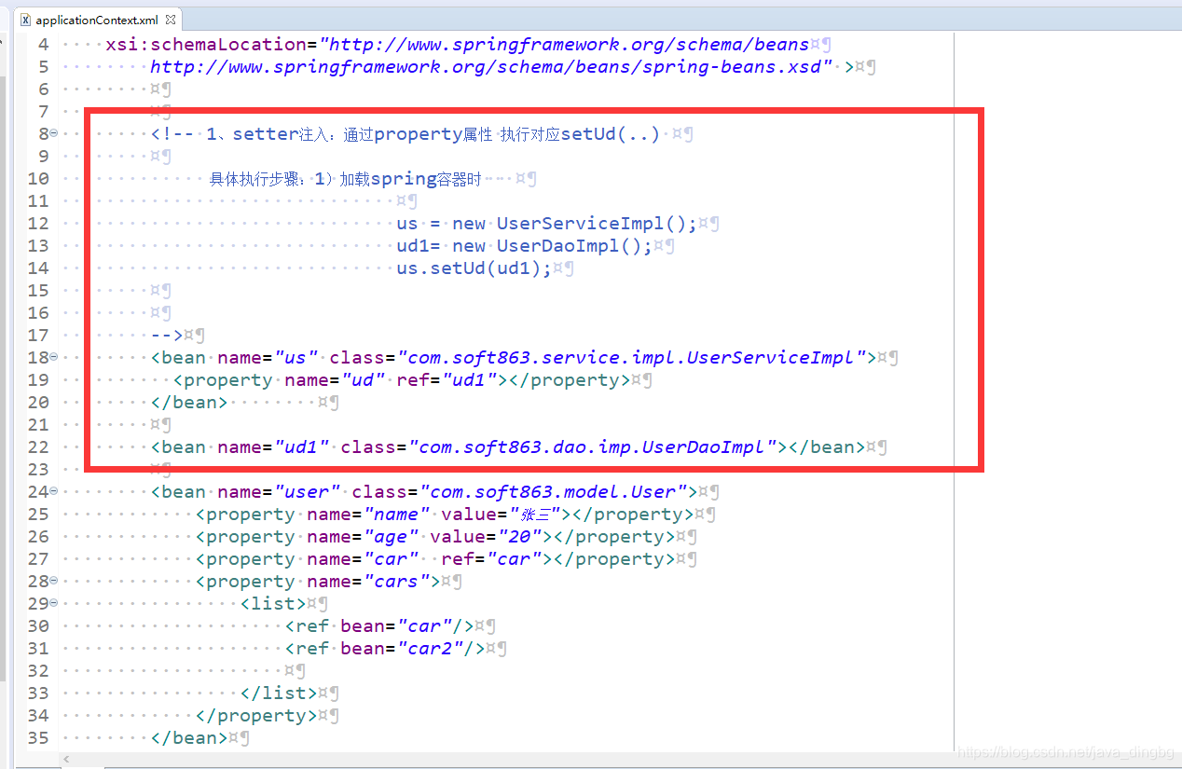Click line number 4 in the gutter
This screenshot has width=1182, height=769.
coord(44,45)
